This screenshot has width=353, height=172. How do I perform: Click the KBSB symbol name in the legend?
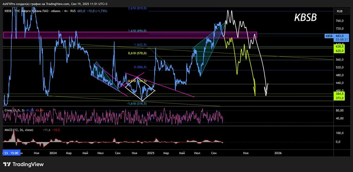click(x=8, y=11)
